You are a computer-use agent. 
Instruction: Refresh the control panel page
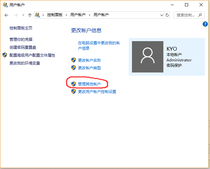coord(167,15)
